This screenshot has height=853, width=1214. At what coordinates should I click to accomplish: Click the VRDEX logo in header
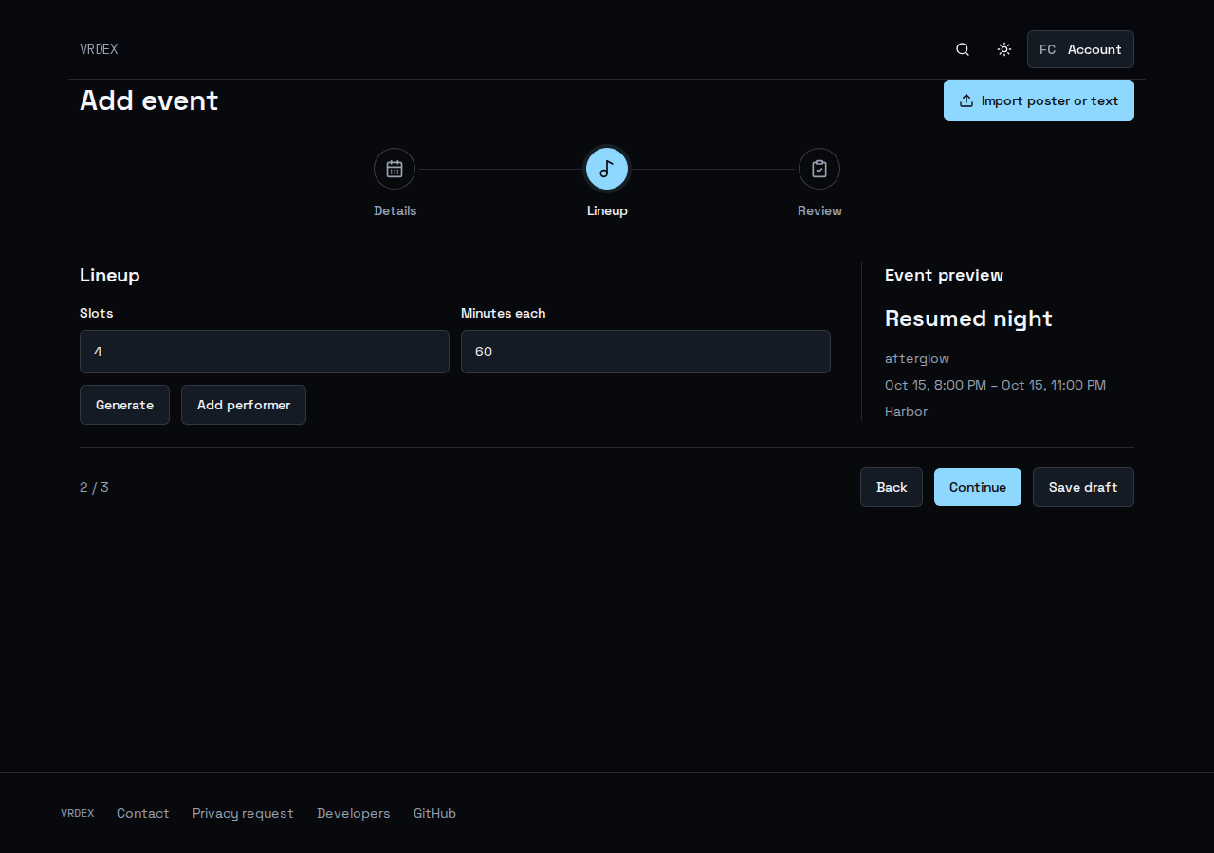click(99, 49)
